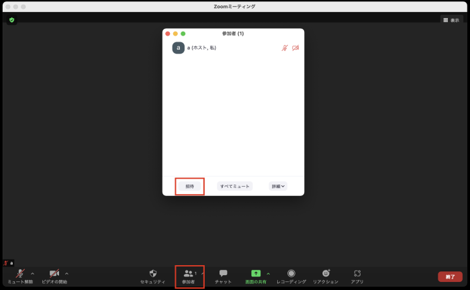The width and height of the screenshot is (470, 290).
Task: End meeting with the red button
Action: click(450, 277)
